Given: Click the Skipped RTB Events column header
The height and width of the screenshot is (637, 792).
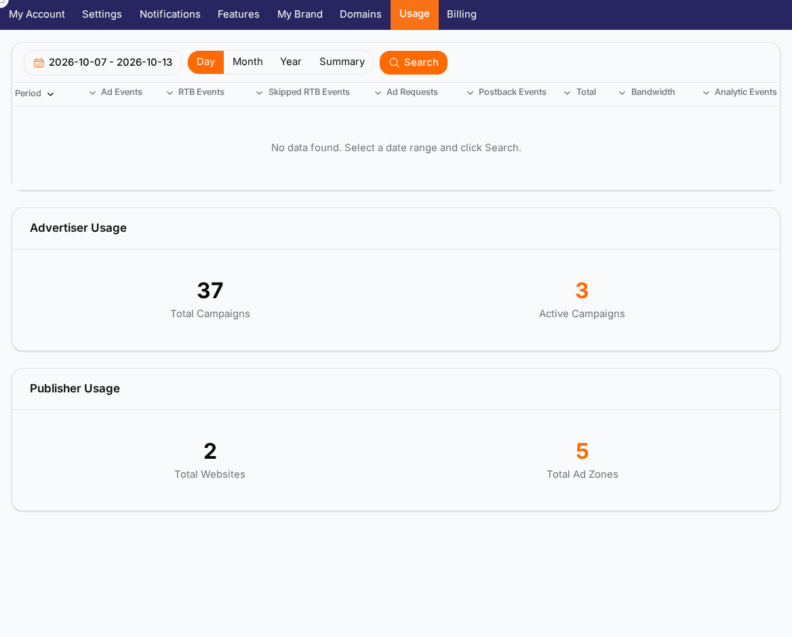Looking at the screenshot, I should 309,92.
